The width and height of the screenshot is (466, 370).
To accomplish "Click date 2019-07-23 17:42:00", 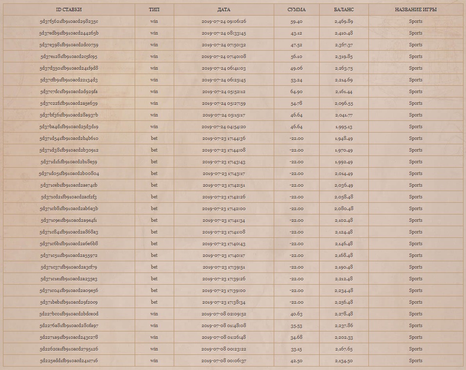I will [224, 209].
